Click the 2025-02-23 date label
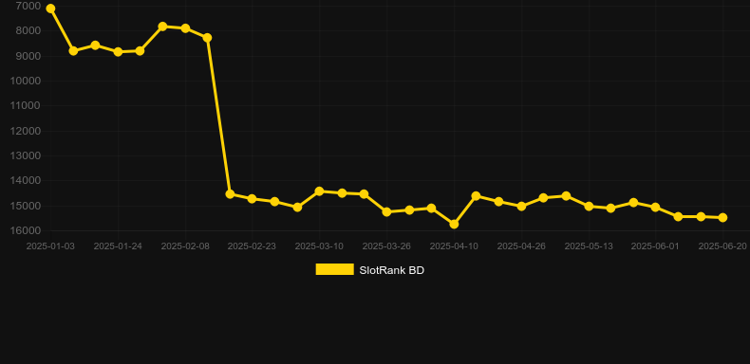 (253, 246)
